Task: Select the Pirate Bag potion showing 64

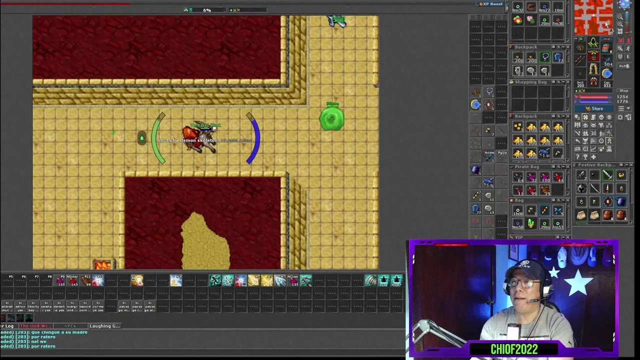Action: point(518,177)
